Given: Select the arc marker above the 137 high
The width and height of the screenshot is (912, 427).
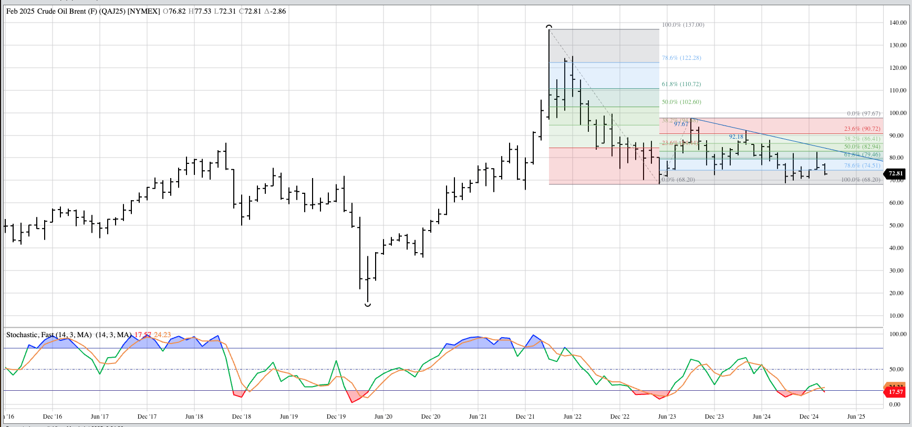Looking at the screenshot, I should [x=549, y=26].
